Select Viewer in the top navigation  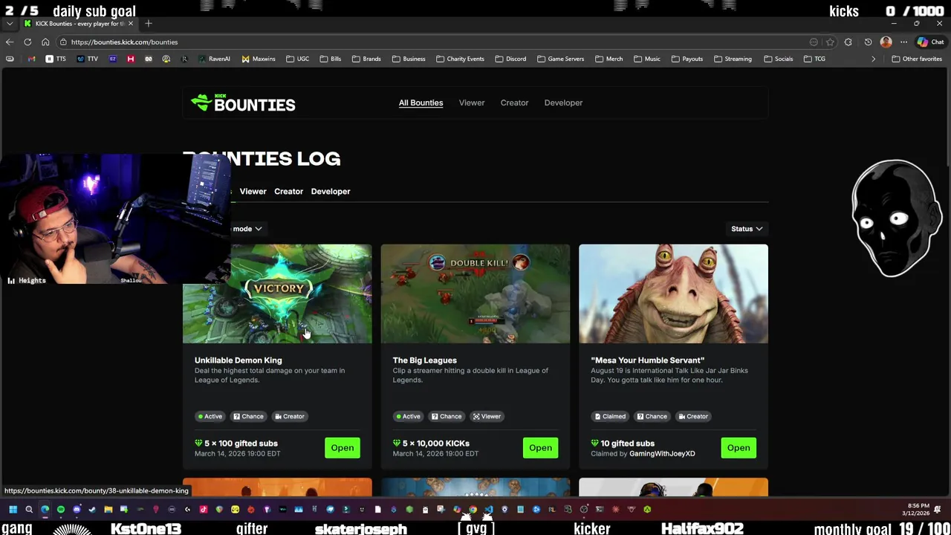click(472, 103)
